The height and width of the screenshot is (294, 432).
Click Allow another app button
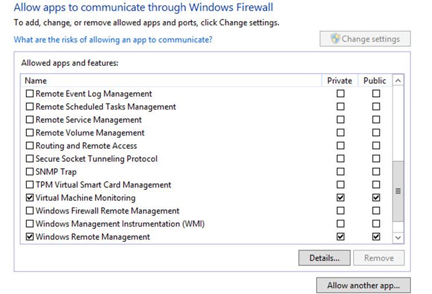tap(363, 285)
